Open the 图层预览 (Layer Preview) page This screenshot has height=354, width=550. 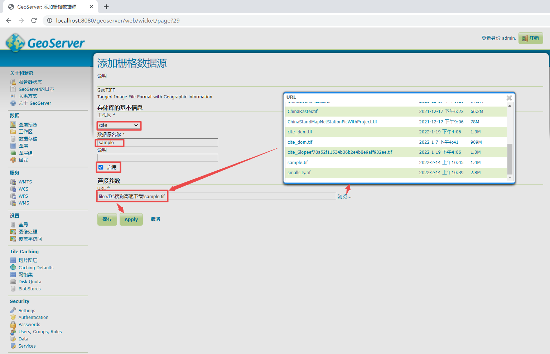(28, 124)
